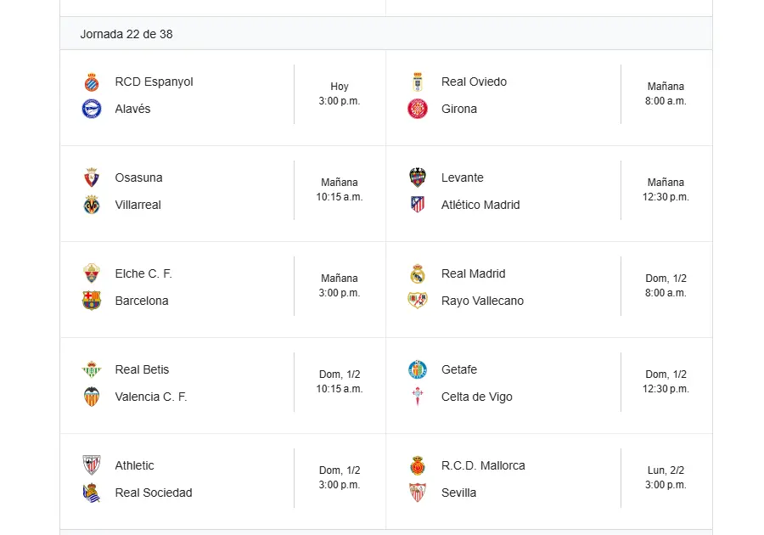Open the Athletic team name link
Viewport: 764px width, 535px height.
(134, 465)
